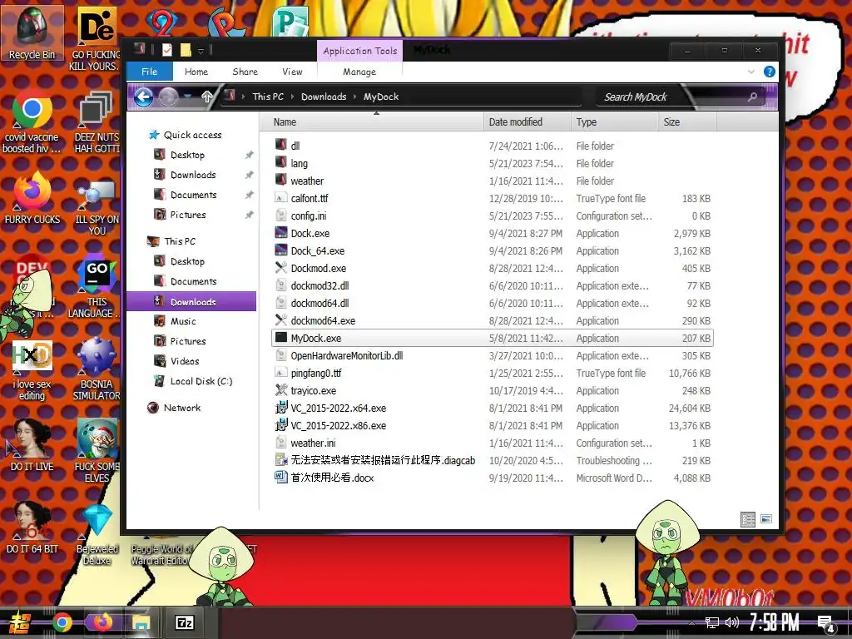This screenshot has height=639, width=852.
Task: Open the Quick Access Toolbar customize dropdown
Action: pyautogui.click(x=201, y=51)
